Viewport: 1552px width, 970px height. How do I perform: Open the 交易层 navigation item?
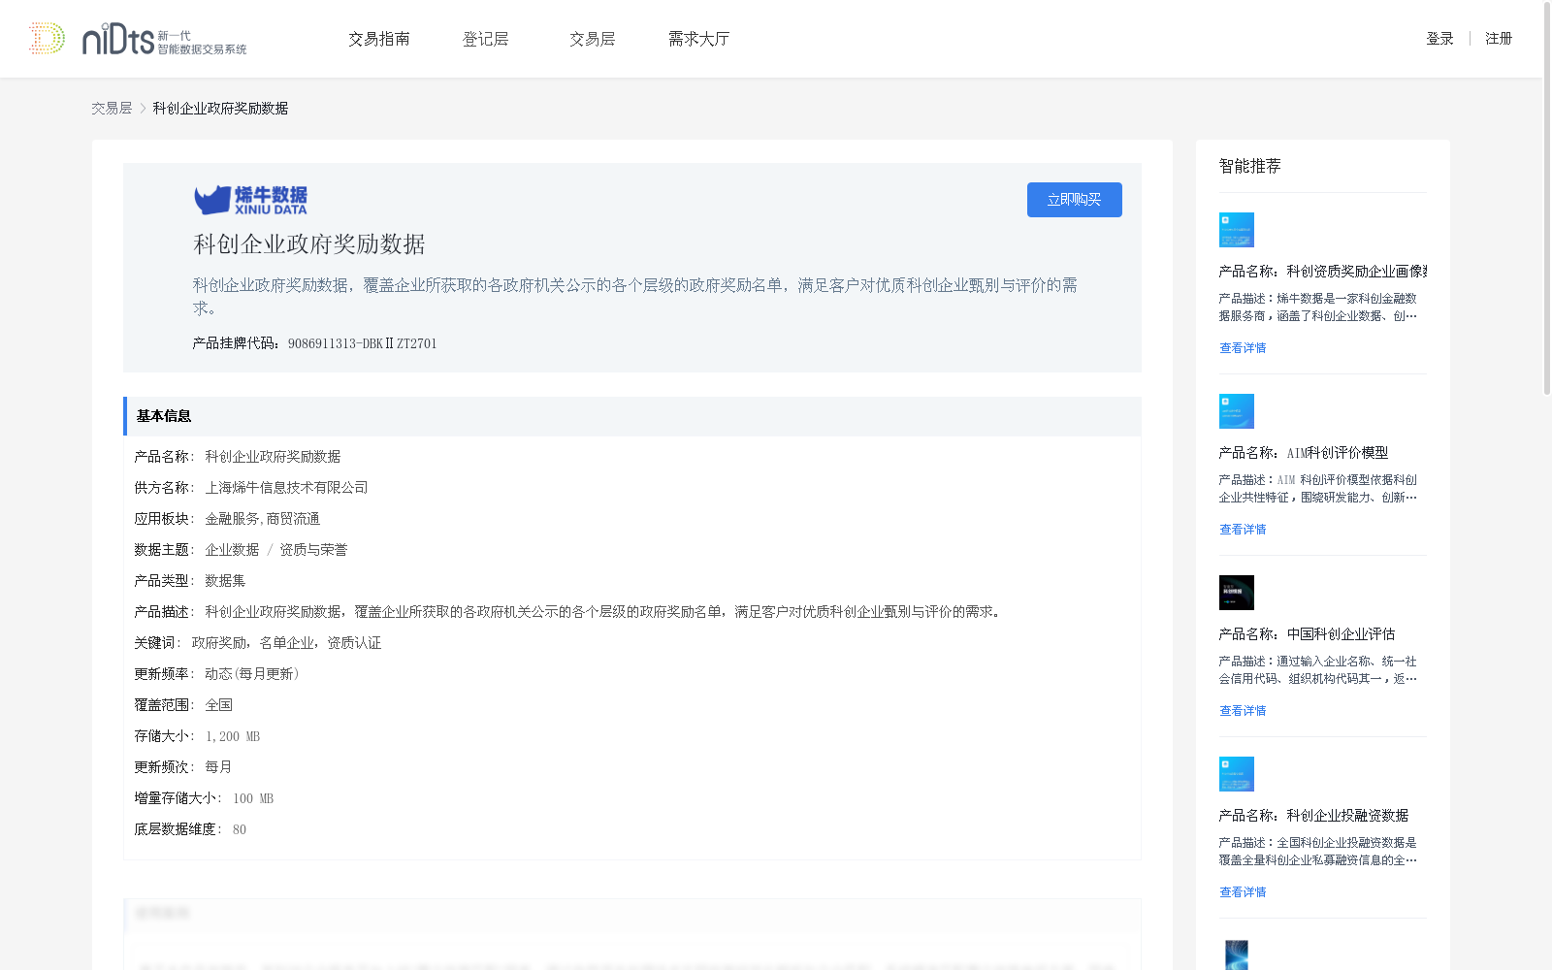[x=593, y=39]
